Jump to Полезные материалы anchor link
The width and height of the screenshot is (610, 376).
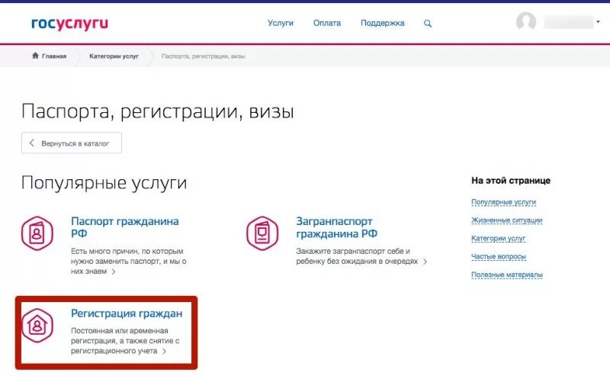pyautogui.click(x=507, y=275)
